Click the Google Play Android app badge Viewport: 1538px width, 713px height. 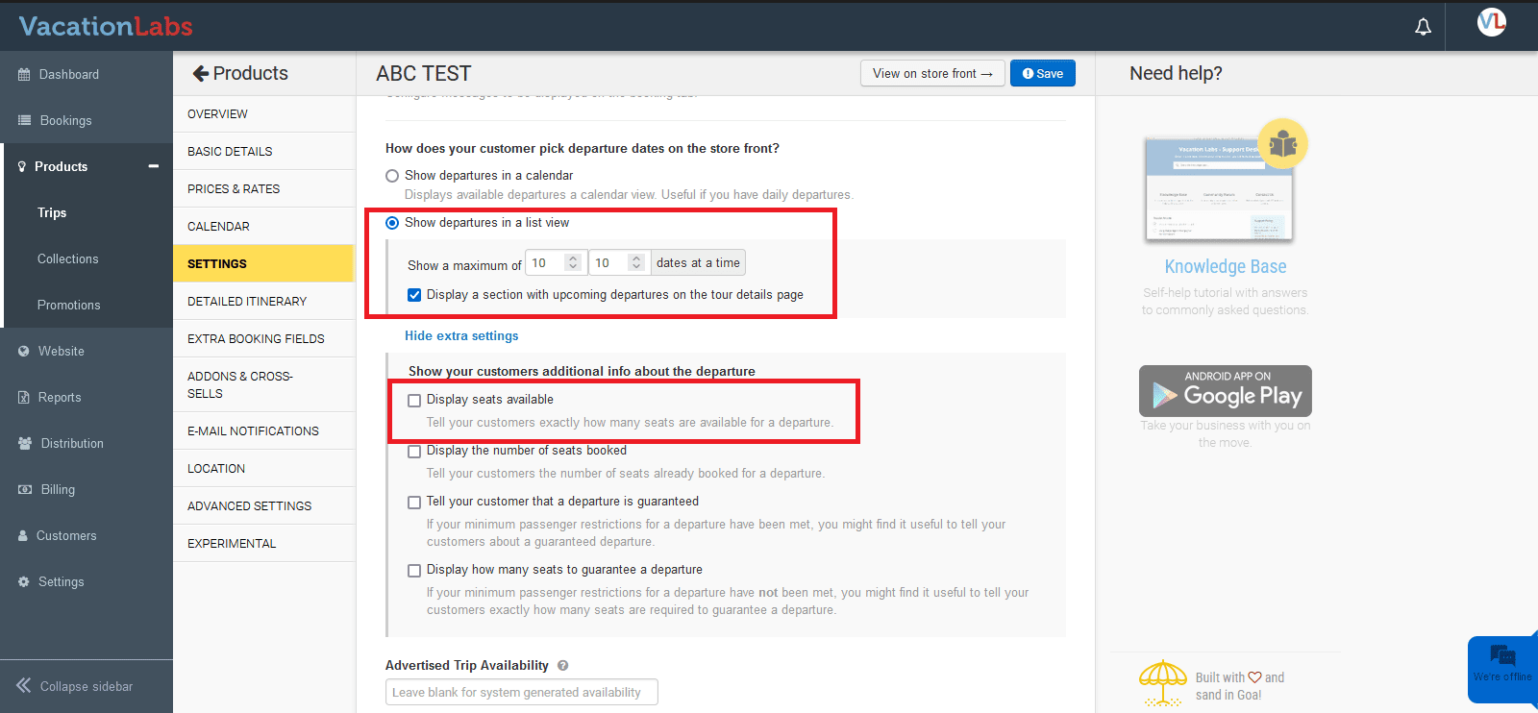(x=1225, y=391)
